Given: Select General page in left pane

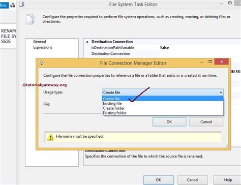Looking at the screenshot, I should pos(40,42).
